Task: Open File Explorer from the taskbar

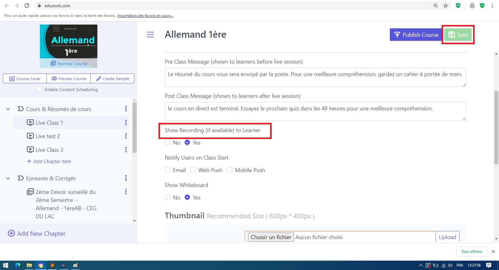Action: pyautogui.click(x=29, y=265)
